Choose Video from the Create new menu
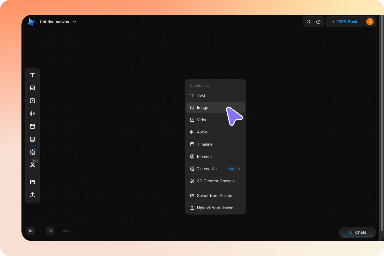The width and height of the screenshot is (384, 256). [x=215, y=120]
